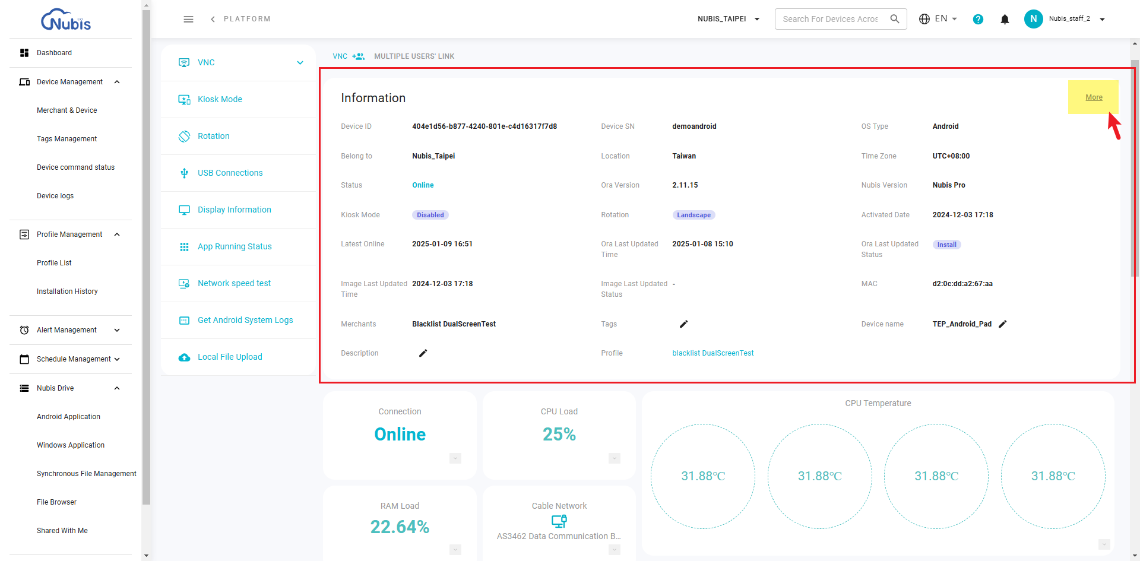Click the Rotation icon
This screenshot has width=1140, height=561.
(184, 136)
